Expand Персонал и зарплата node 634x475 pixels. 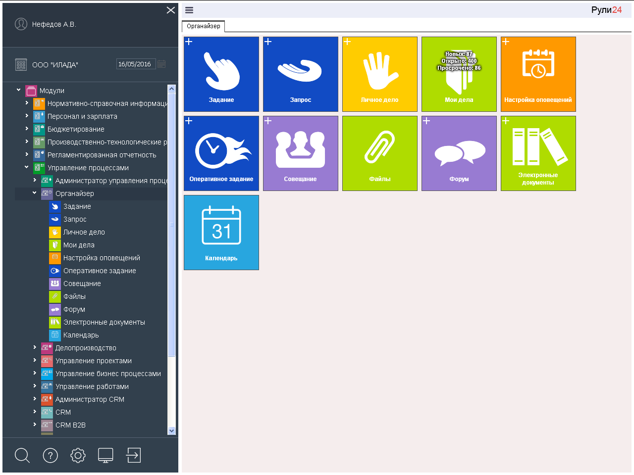(27, 116)
